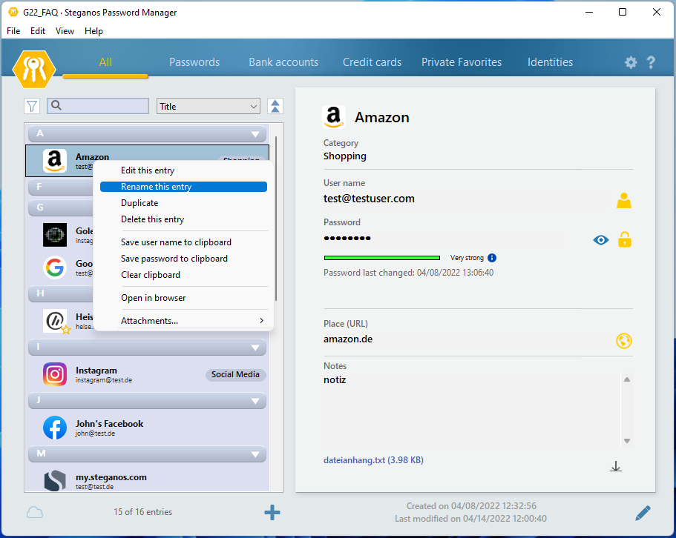The width and height of the screenshot is (676, 538).
Task: Click the yellow padlock password icon
Action: (625, 239)
